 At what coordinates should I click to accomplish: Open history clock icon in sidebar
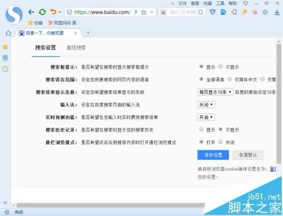(5, 69)
